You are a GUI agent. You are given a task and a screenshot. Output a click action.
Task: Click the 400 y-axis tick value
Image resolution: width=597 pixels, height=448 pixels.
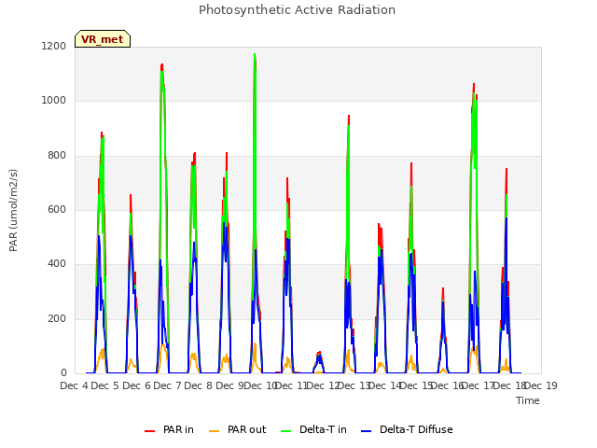pyautogui.click(x=57, y=264)
